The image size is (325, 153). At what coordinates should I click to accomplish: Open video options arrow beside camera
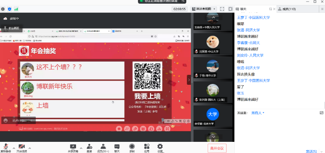pos(30,148)
